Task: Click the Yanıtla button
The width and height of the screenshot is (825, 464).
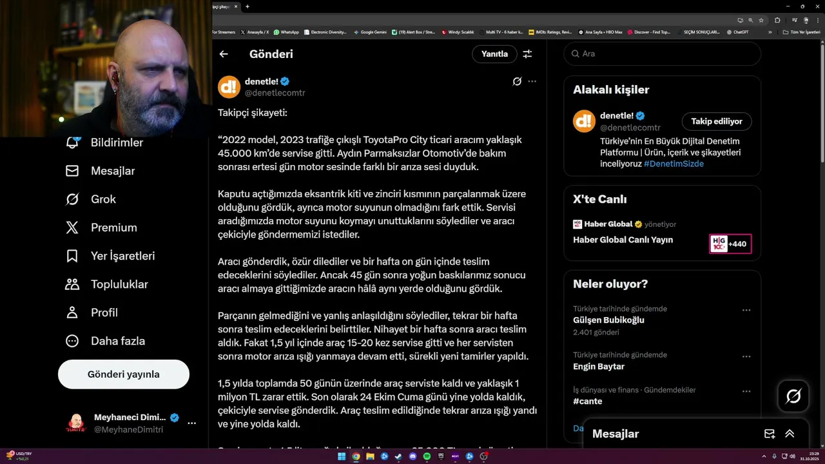Action: point(494,54)
